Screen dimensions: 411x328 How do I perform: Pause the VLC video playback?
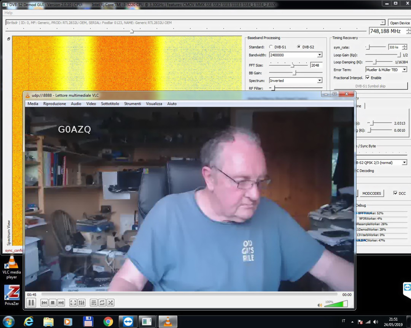(x=31, y=303)
